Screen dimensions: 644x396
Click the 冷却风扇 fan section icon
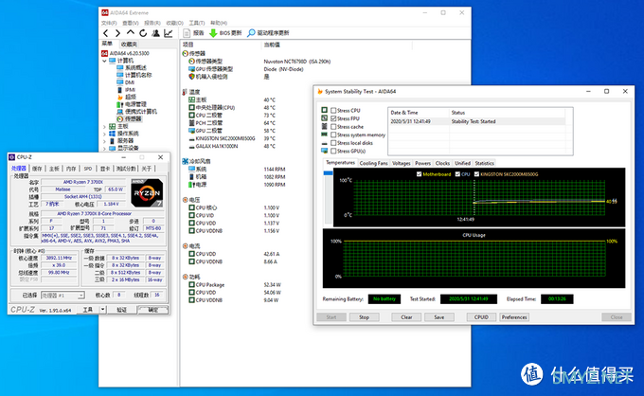tap(186, 161)
